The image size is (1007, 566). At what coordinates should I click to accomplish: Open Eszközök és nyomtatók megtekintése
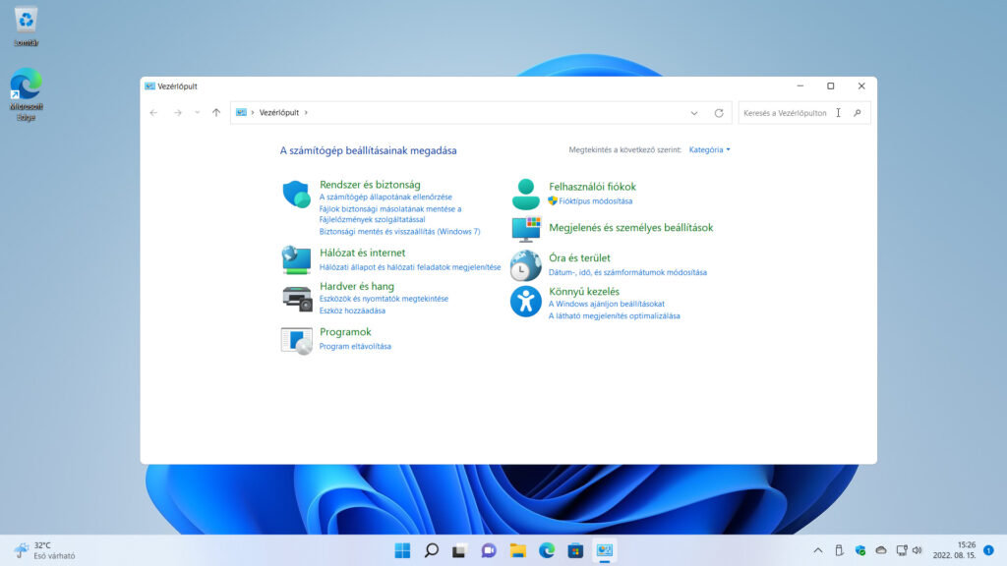click(384, 299)
